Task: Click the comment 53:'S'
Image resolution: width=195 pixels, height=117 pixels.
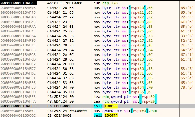Action: (187, 69)
